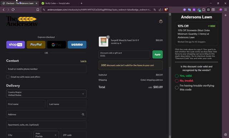229x138 pixels.
Task: Open the purple checkmark extension icon
Action: pyautogui.click(x=185, y=10)
